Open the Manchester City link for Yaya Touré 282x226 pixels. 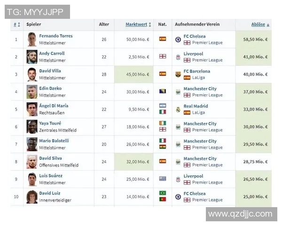[200, 123]
